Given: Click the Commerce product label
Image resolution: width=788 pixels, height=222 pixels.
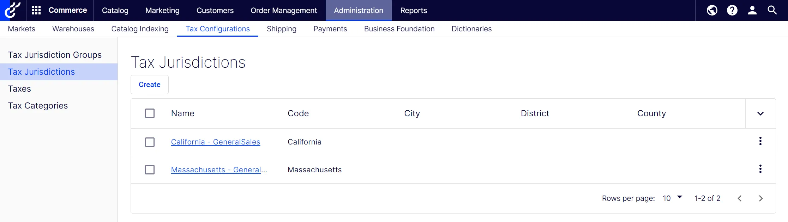Looking at the screenshot, I should [x=68, y=10].
